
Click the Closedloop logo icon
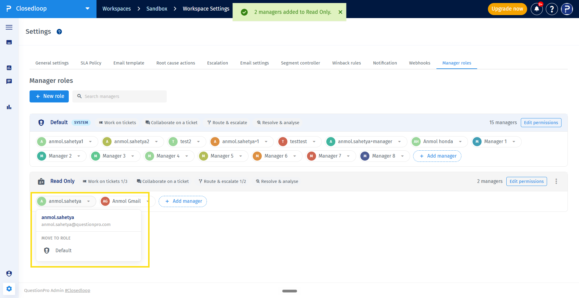[x=9, y=9]
